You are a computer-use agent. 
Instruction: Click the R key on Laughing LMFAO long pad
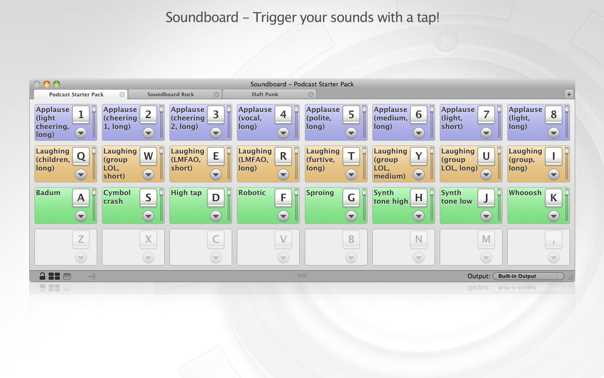click(x=283, y=156)
